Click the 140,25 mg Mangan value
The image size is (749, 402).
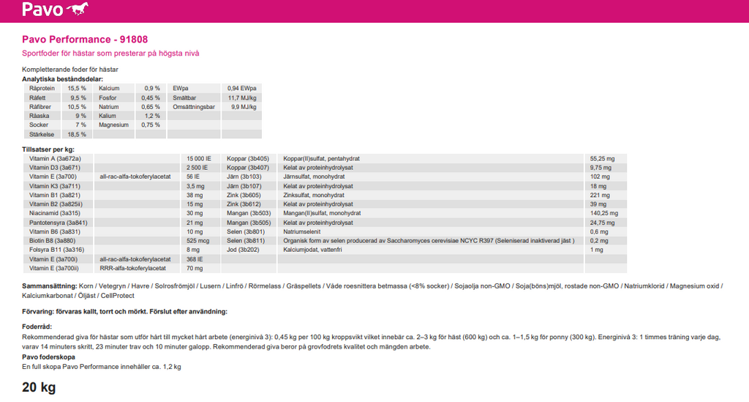coord(604,213)
